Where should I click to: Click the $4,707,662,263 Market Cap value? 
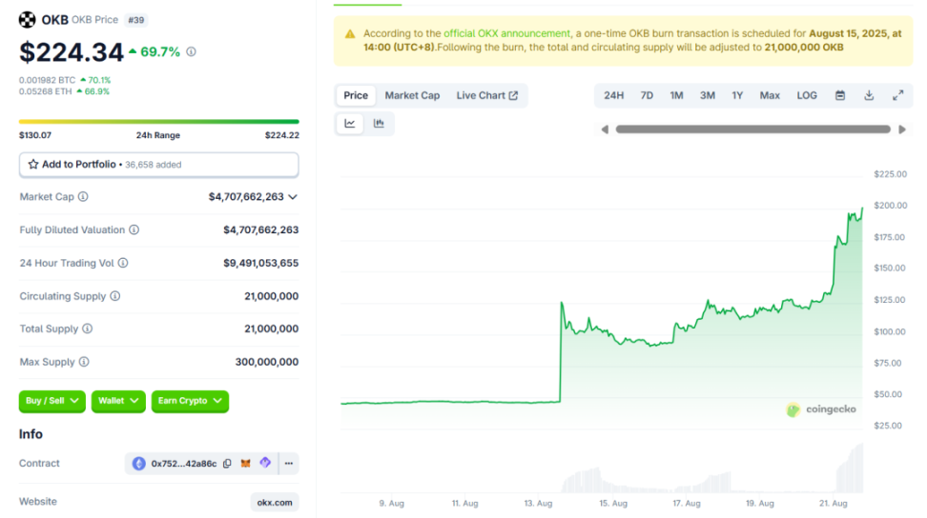(246, 196)
